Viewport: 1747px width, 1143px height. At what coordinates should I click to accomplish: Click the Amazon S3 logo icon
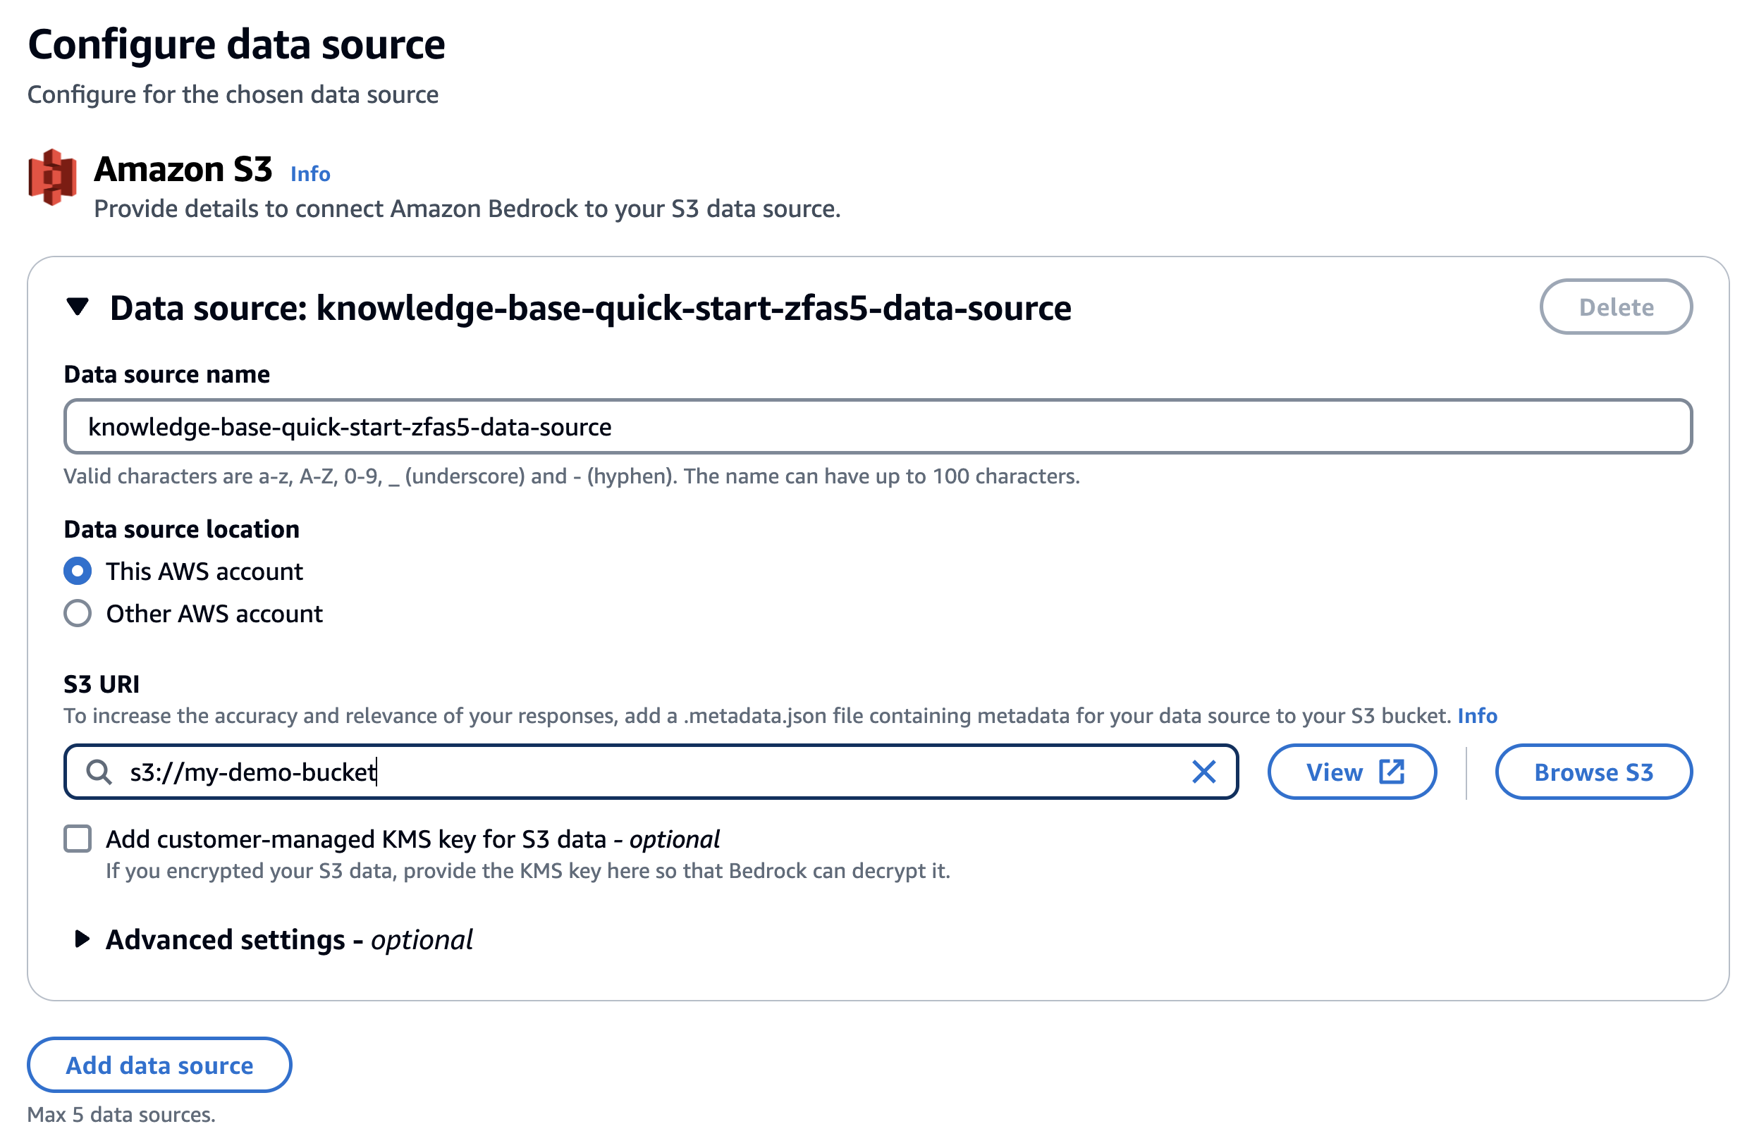coord(52,177)
